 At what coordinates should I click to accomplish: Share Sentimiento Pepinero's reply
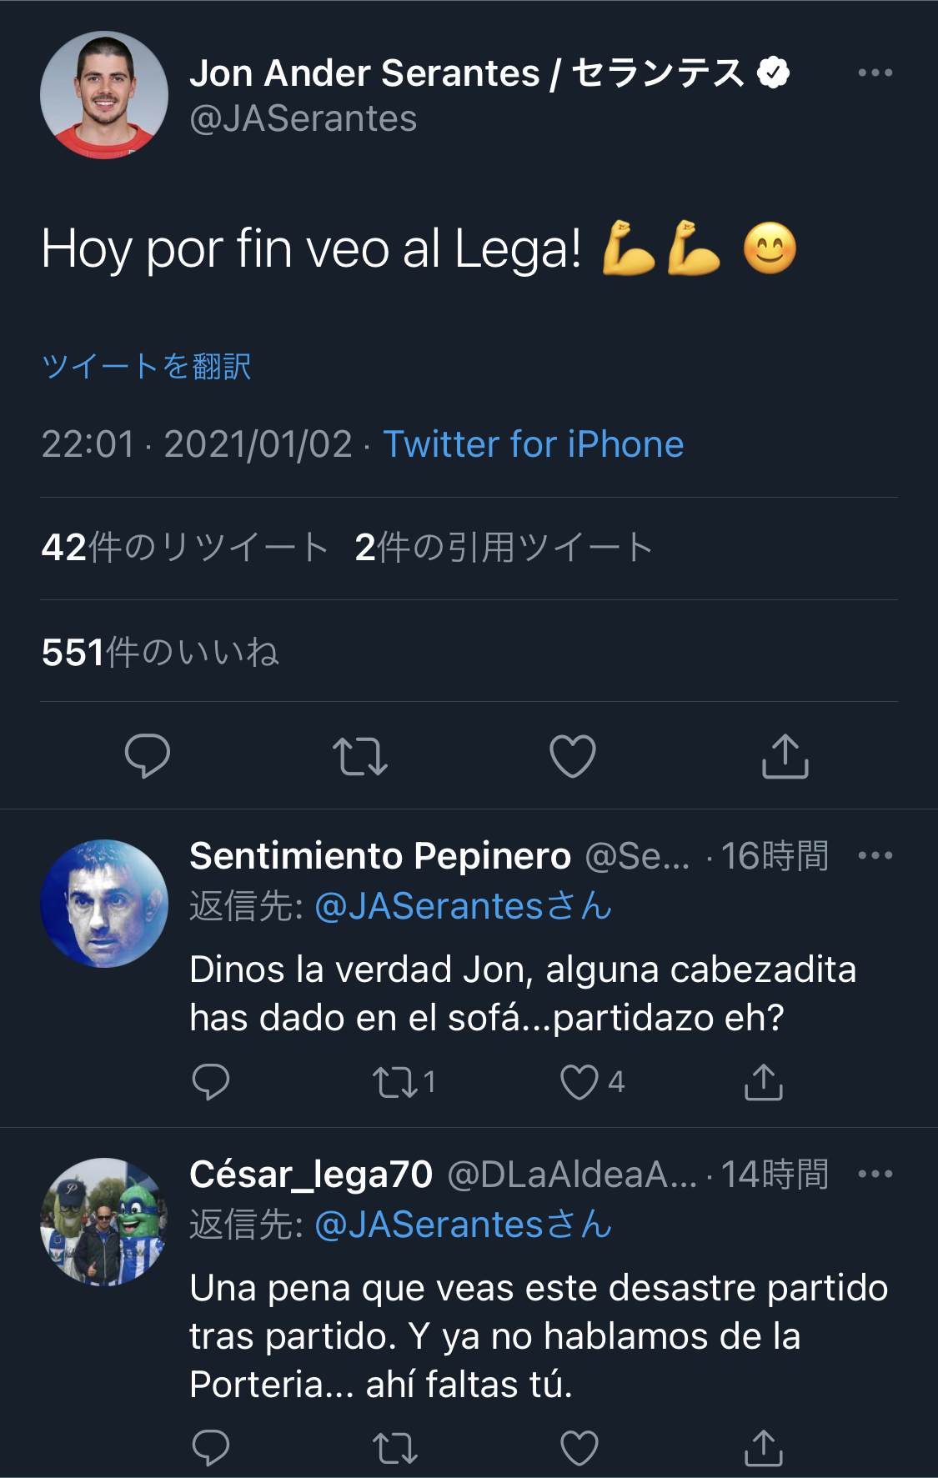click(763, 1082)
